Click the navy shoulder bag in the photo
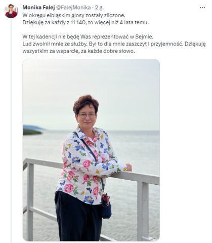This screenshot has height=243, width=212. click(106, 207)
